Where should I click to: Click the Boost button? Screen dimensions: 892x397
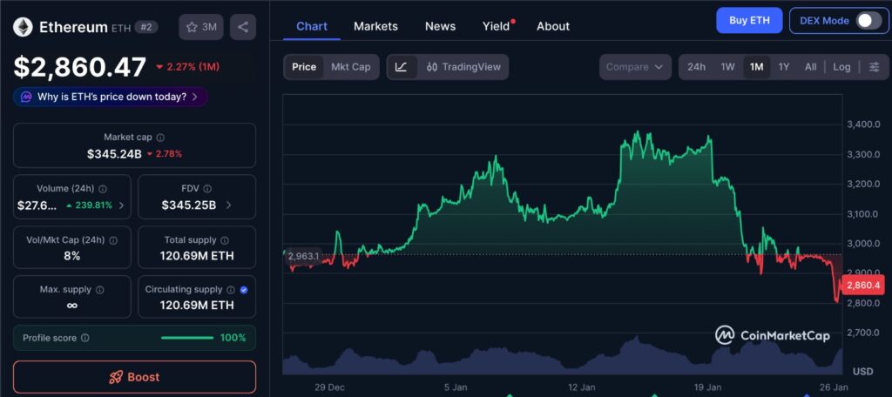coord(134,377)
